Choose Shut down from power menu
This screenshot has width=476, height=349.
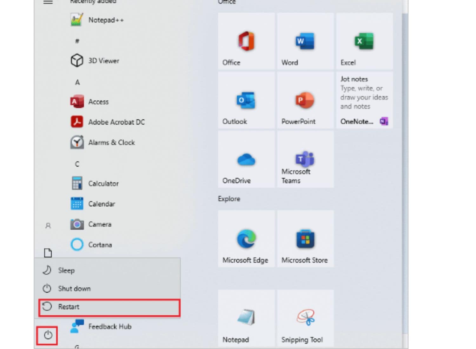[107, 289]
